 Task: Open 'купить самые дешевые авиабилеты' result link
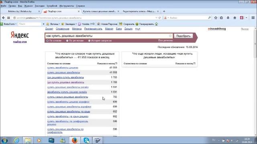click(67, 97)
